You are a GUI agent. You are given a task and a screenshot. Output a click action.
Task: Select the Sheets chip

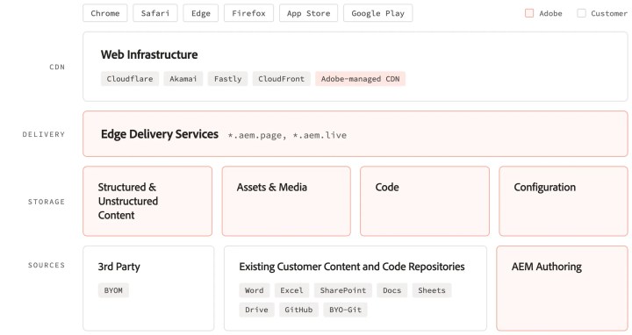(432, 290)
